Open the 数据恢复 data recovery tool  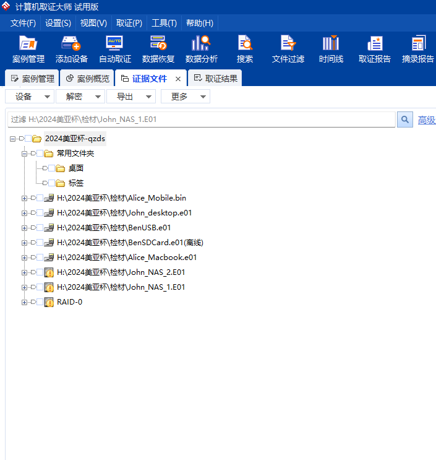click(x=158, y=49)
